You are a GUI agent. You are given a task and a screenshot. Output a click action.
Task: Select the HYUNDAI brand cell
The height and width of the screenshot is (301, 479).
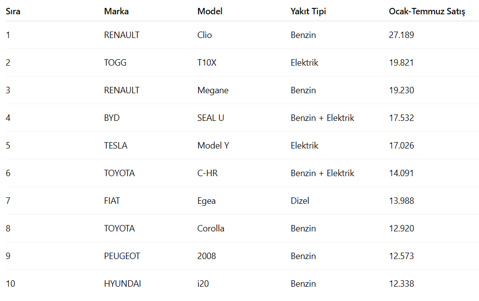pyautogui.click(x=122, y=284)
